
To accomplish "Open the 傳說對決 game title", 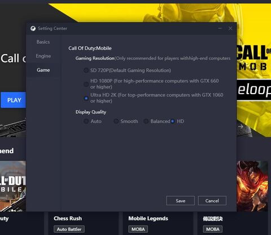I will [x=213, y=219].
